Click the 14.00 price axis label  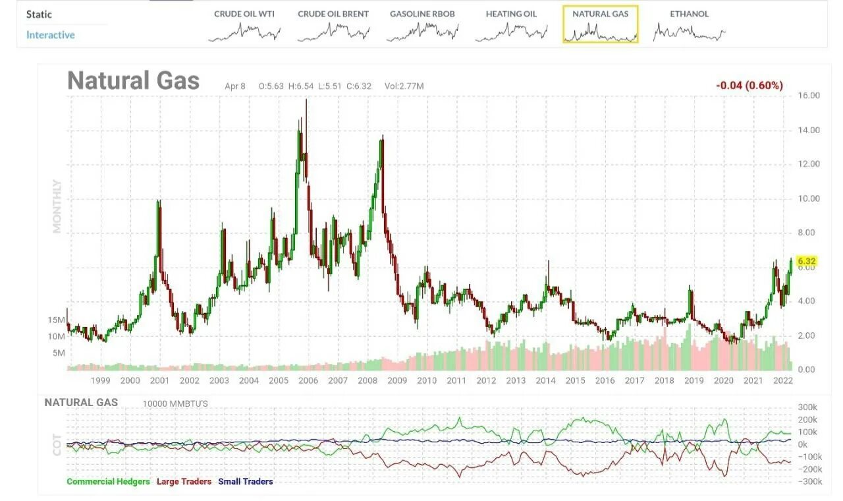809,130
